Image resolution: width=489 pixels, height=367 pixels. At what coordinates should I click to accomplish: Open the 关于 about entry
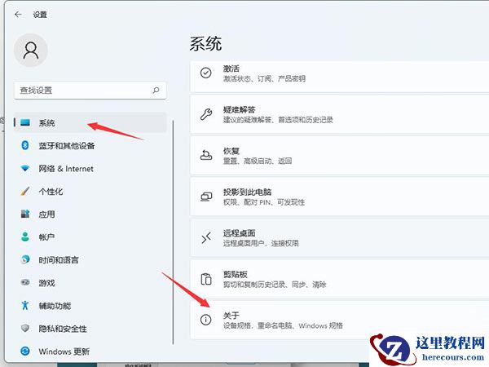click(x=340, y=321)
